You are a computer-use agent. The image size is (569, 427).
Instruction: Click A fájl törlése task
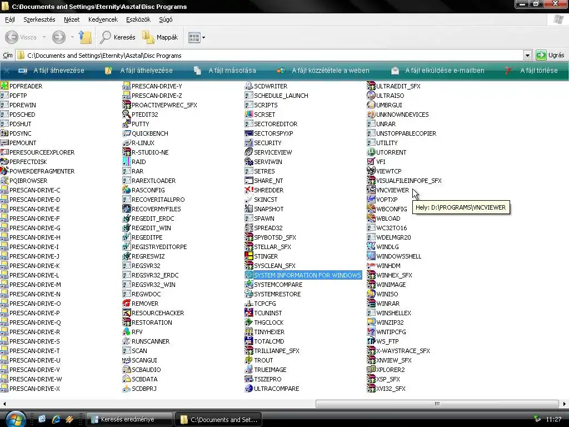pyautogui.click(x=531, y=71)
